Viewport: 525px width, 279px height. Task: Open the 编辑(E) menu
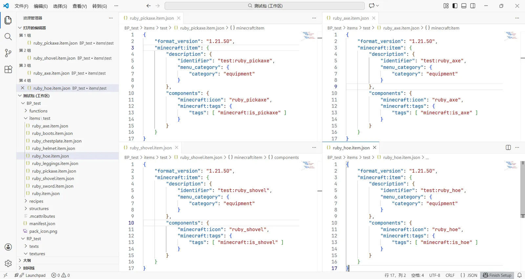pos(41,6)
